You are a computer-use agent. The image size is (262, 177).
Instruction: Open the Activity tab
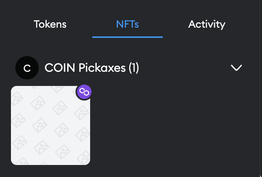tap(207, 25)
